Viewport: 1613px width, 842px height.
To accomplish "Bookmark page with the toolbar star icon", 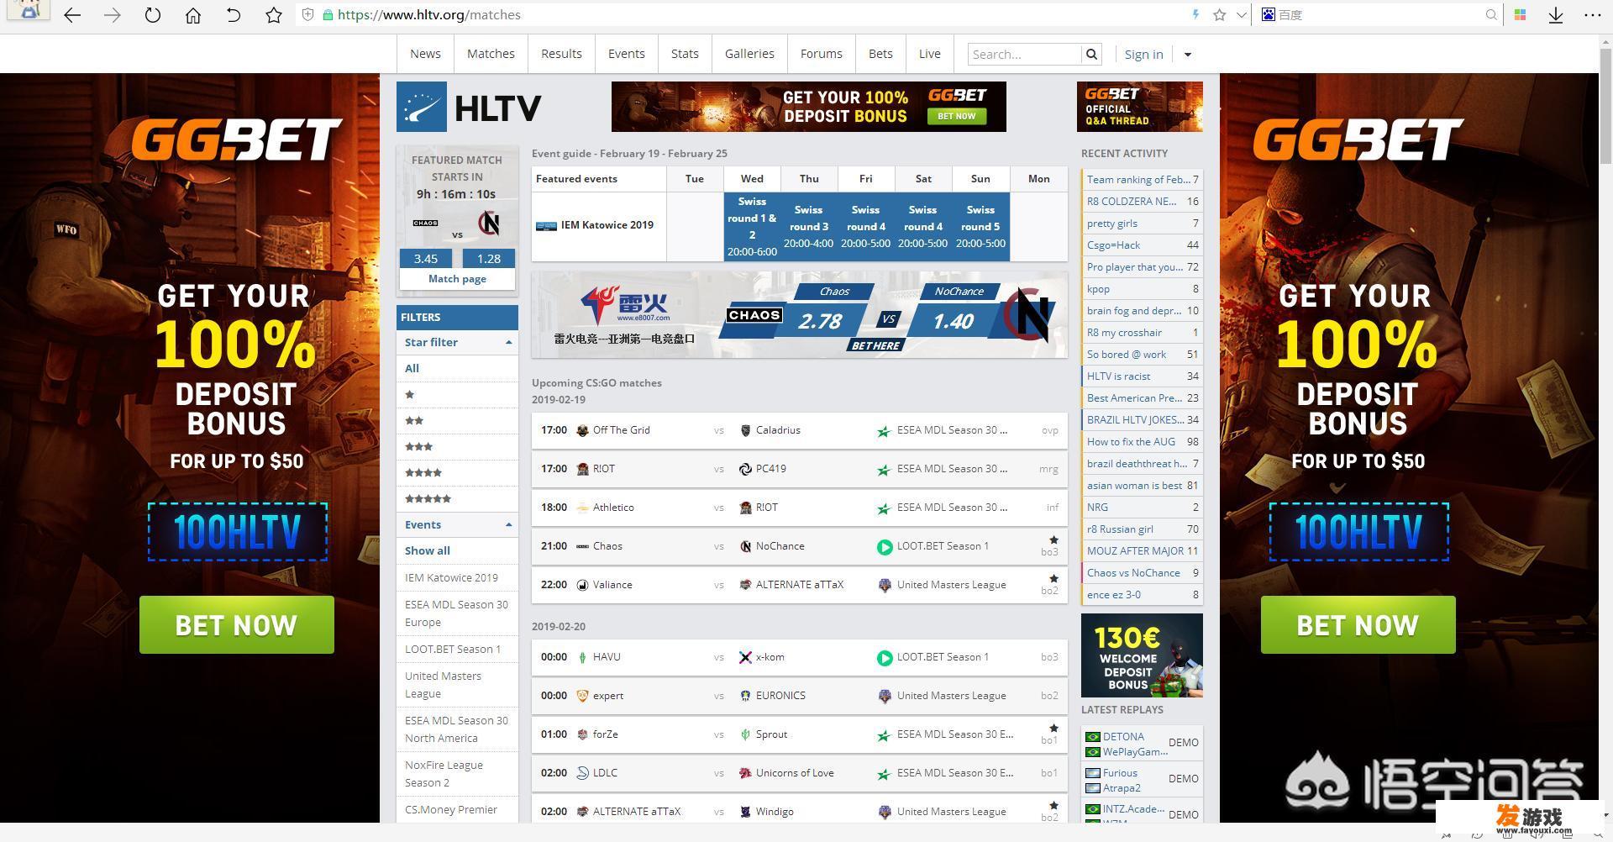I will click(x=274, y=15).
